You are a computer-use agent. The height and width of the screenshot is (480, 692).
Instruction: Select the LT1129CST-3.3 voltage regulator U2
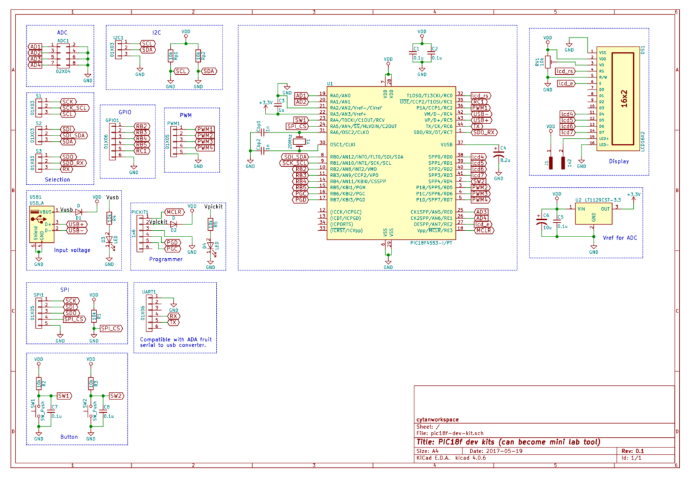click(595, 215)
